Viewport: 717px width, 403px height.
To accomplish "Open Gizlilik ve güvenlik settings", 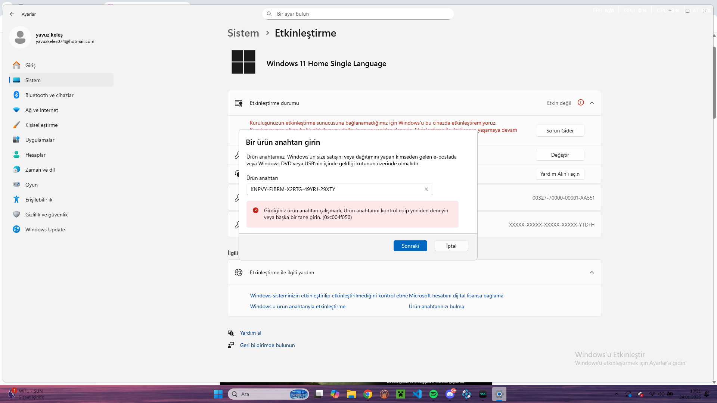I will (x=61, y=215).
